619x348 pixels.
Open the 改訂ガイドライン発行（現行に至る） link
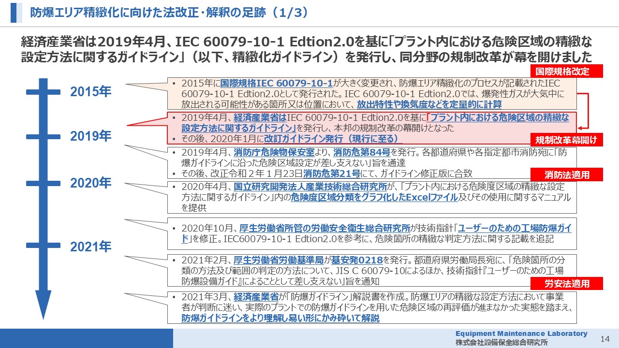click(333, 139)
